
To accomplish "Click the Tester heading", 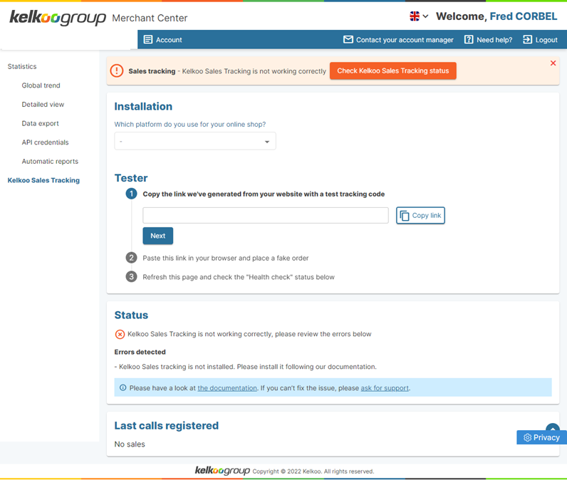I will tap(131, 178).
